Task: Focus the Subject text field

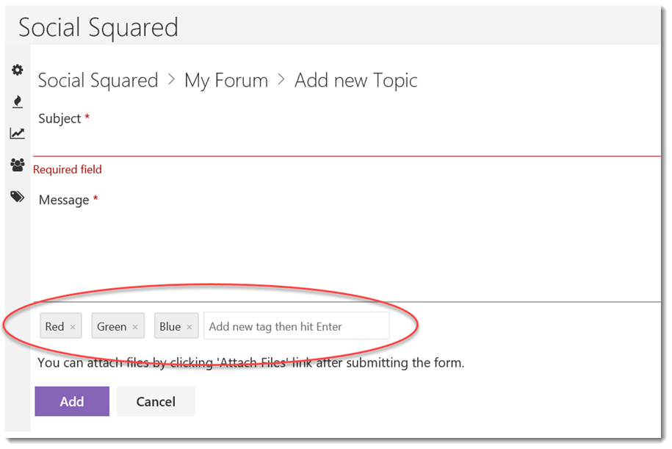Action: coord(345,143)
